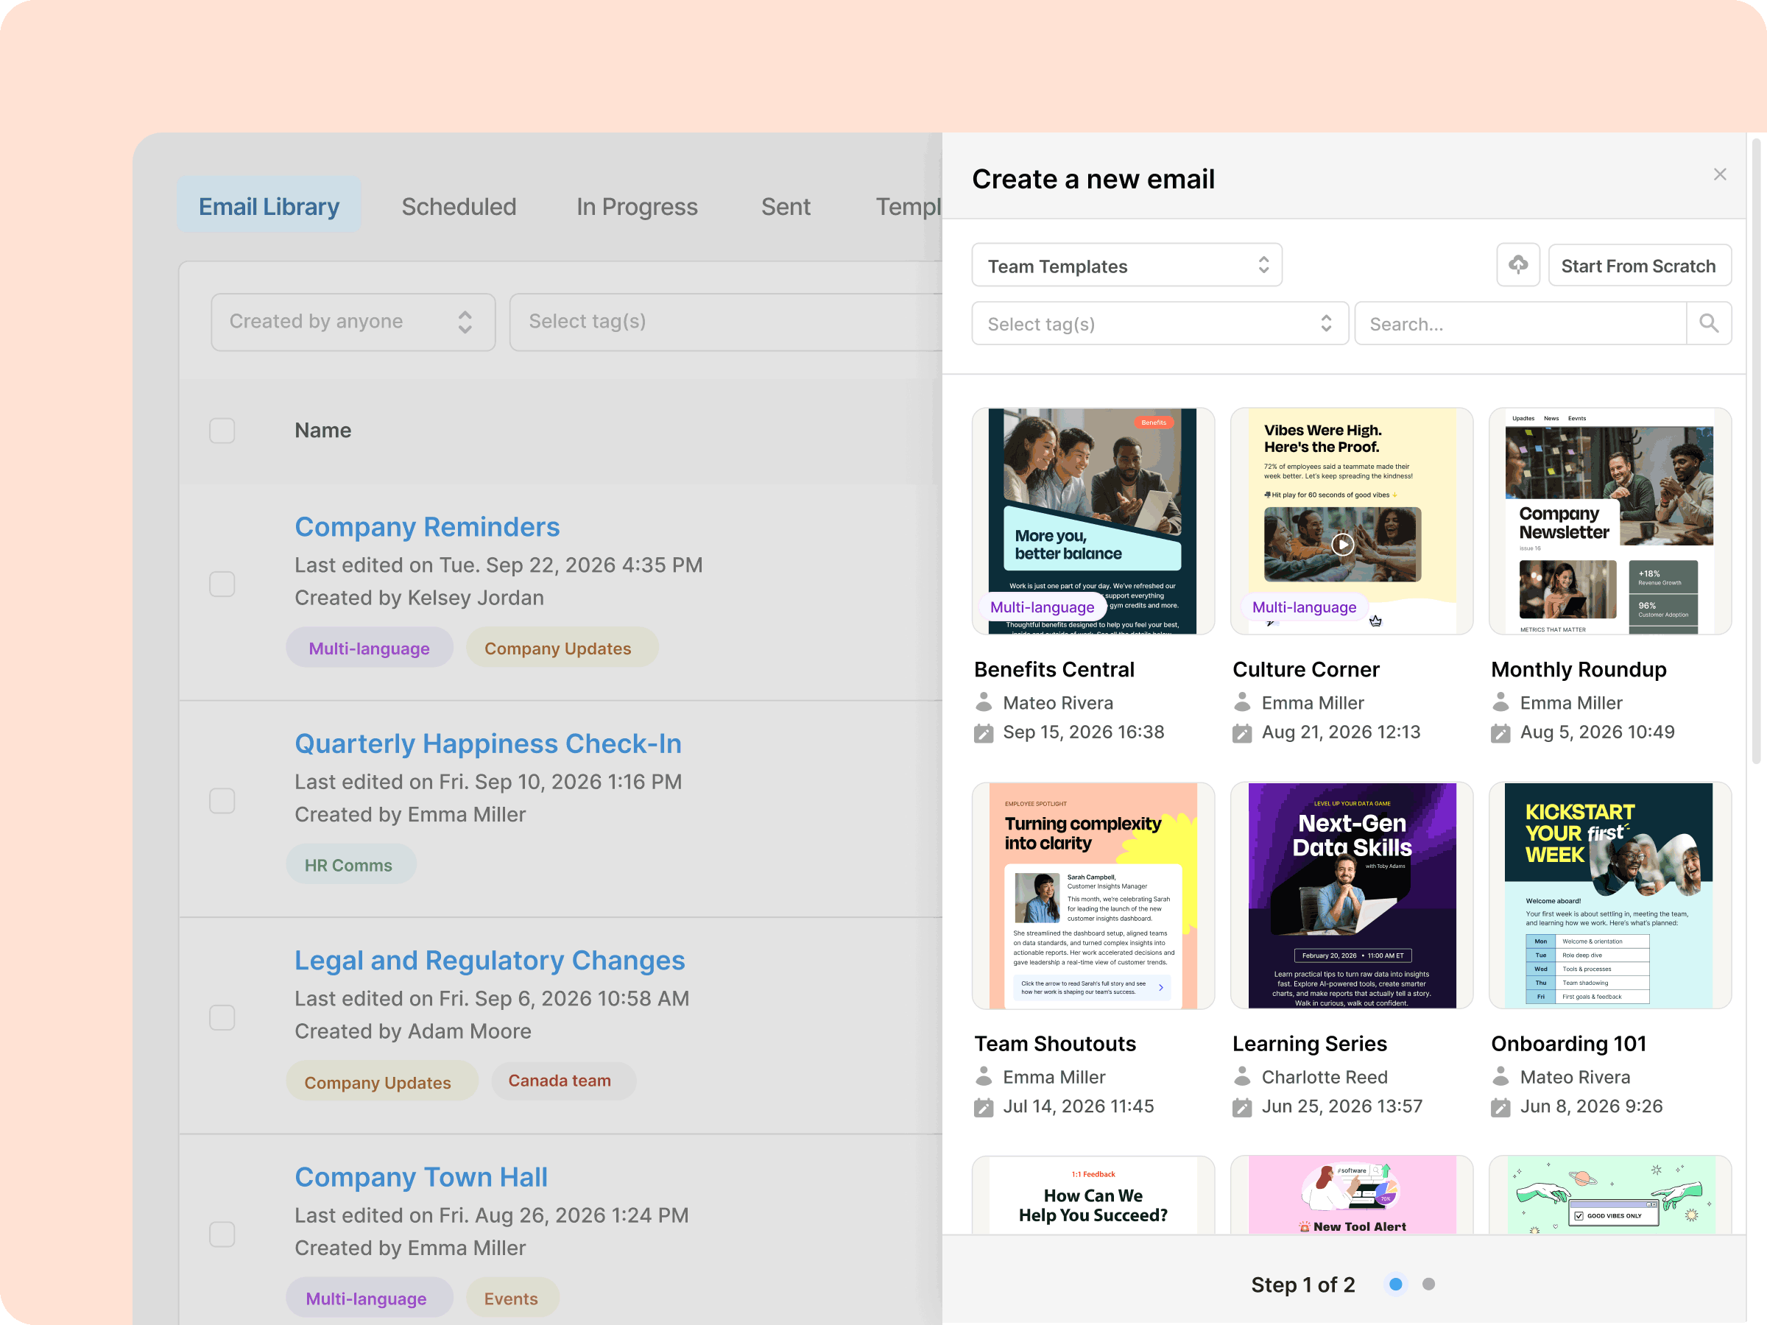Tick the Legal and Regulatory Changes checkbox
Viewport: 1767px width, 1325px height.
tap(222, 1017)
